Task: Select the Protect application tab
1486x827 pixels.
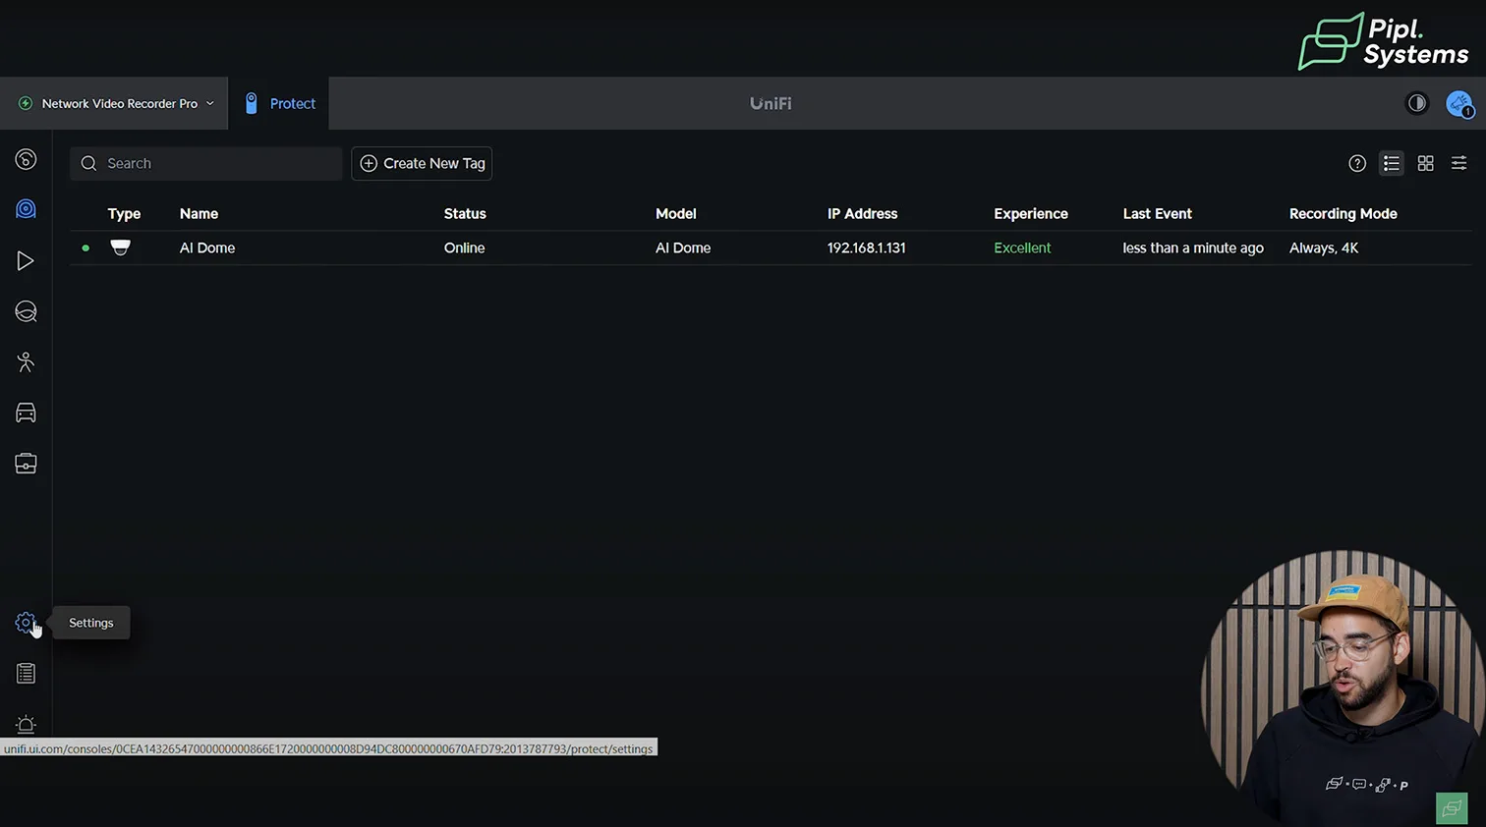Action: [x=280, y=103]
